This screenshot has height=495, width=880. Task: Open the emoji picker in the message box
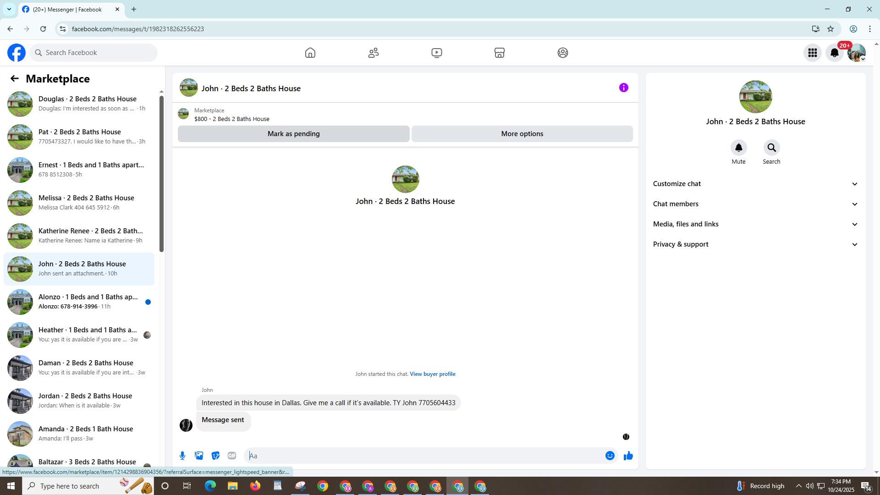[x=610, y=456]
